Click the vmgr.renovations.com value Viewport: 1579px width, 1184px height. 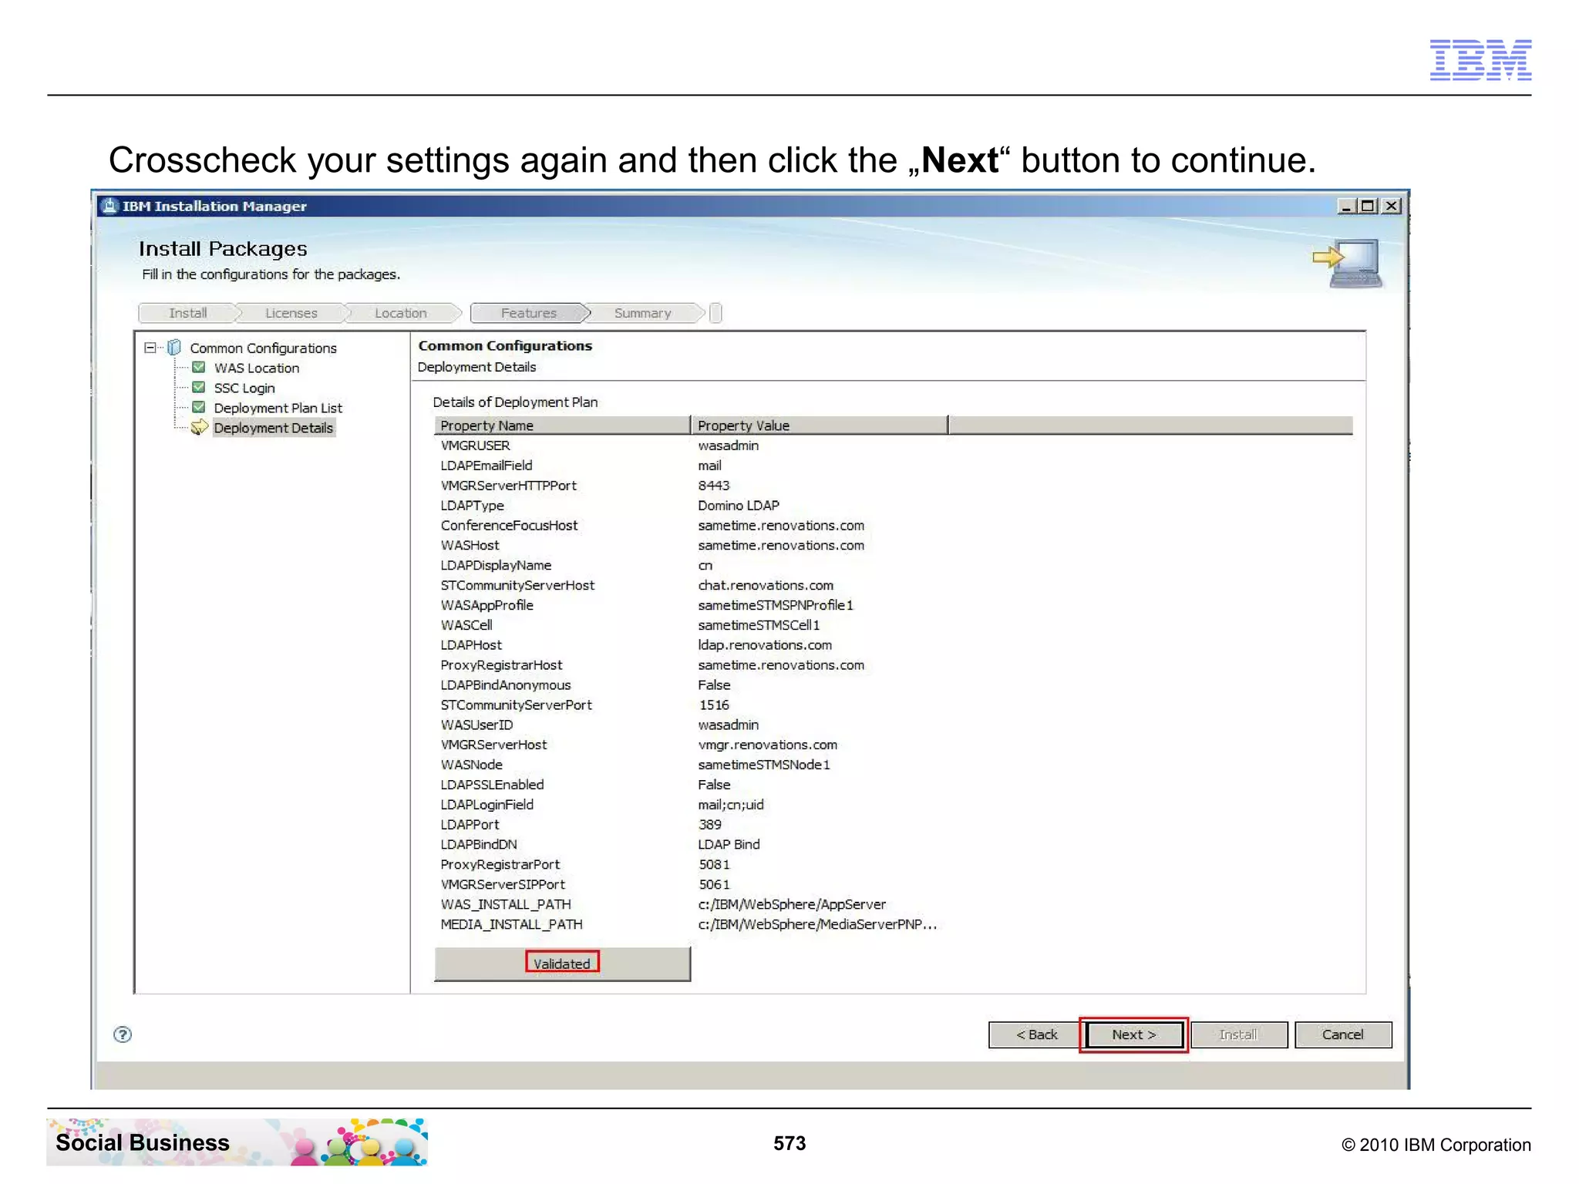click(767, 745)
